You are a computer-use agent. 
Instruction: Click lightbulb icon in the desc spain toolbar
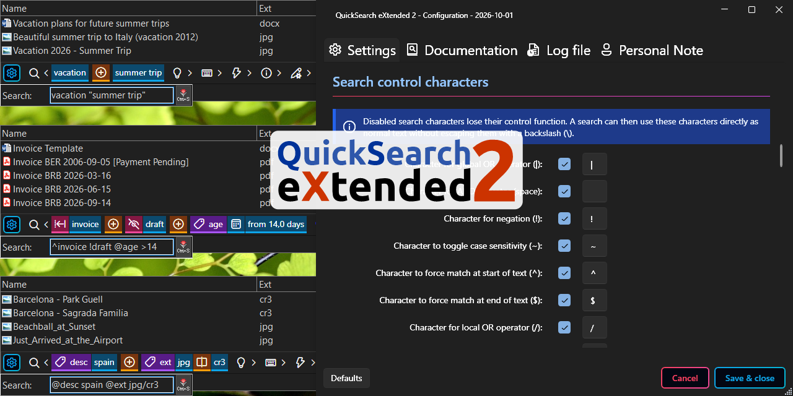[x=242, y=363]
